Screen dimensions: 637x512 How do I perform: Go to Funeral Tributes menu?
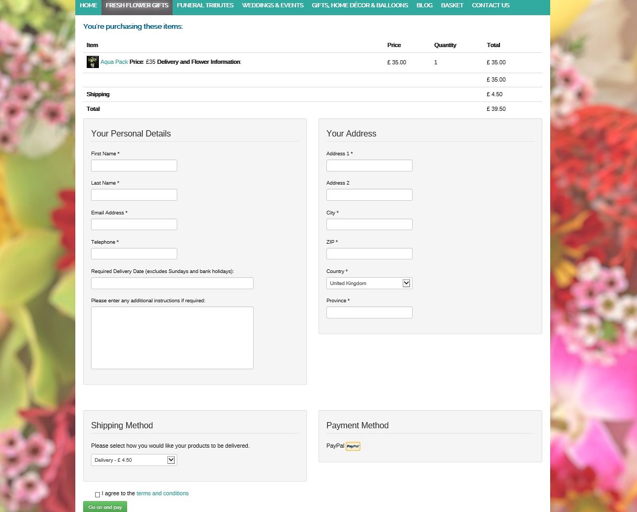click(205, 5)
